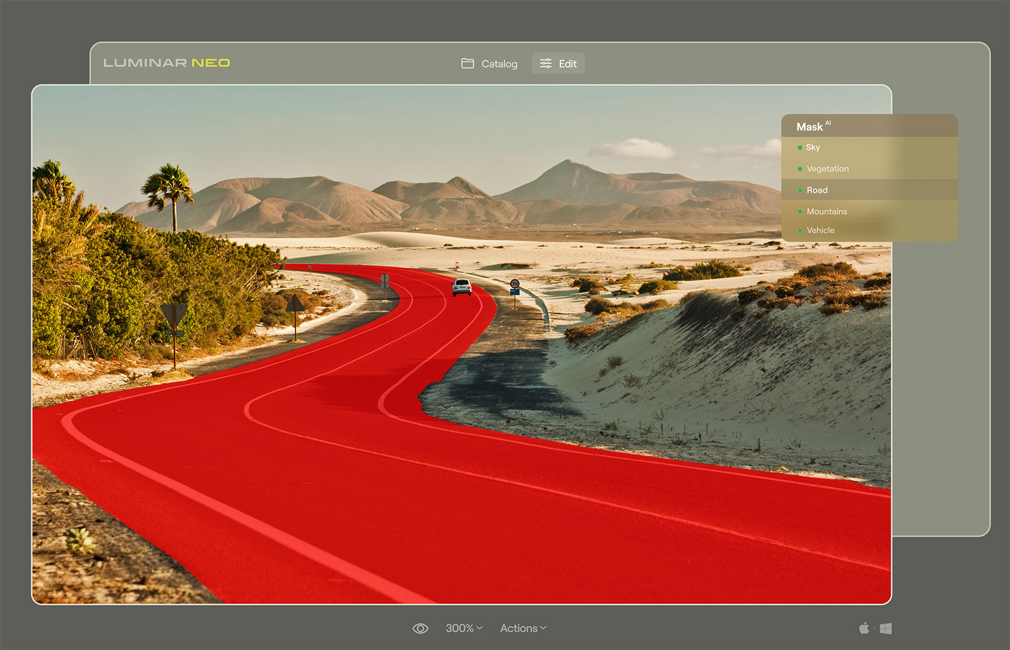Image resolution: width=1010 pixels, height=650 pixels.
Task: Select the Vegetation mask option
Action: [x=827, y=169]
